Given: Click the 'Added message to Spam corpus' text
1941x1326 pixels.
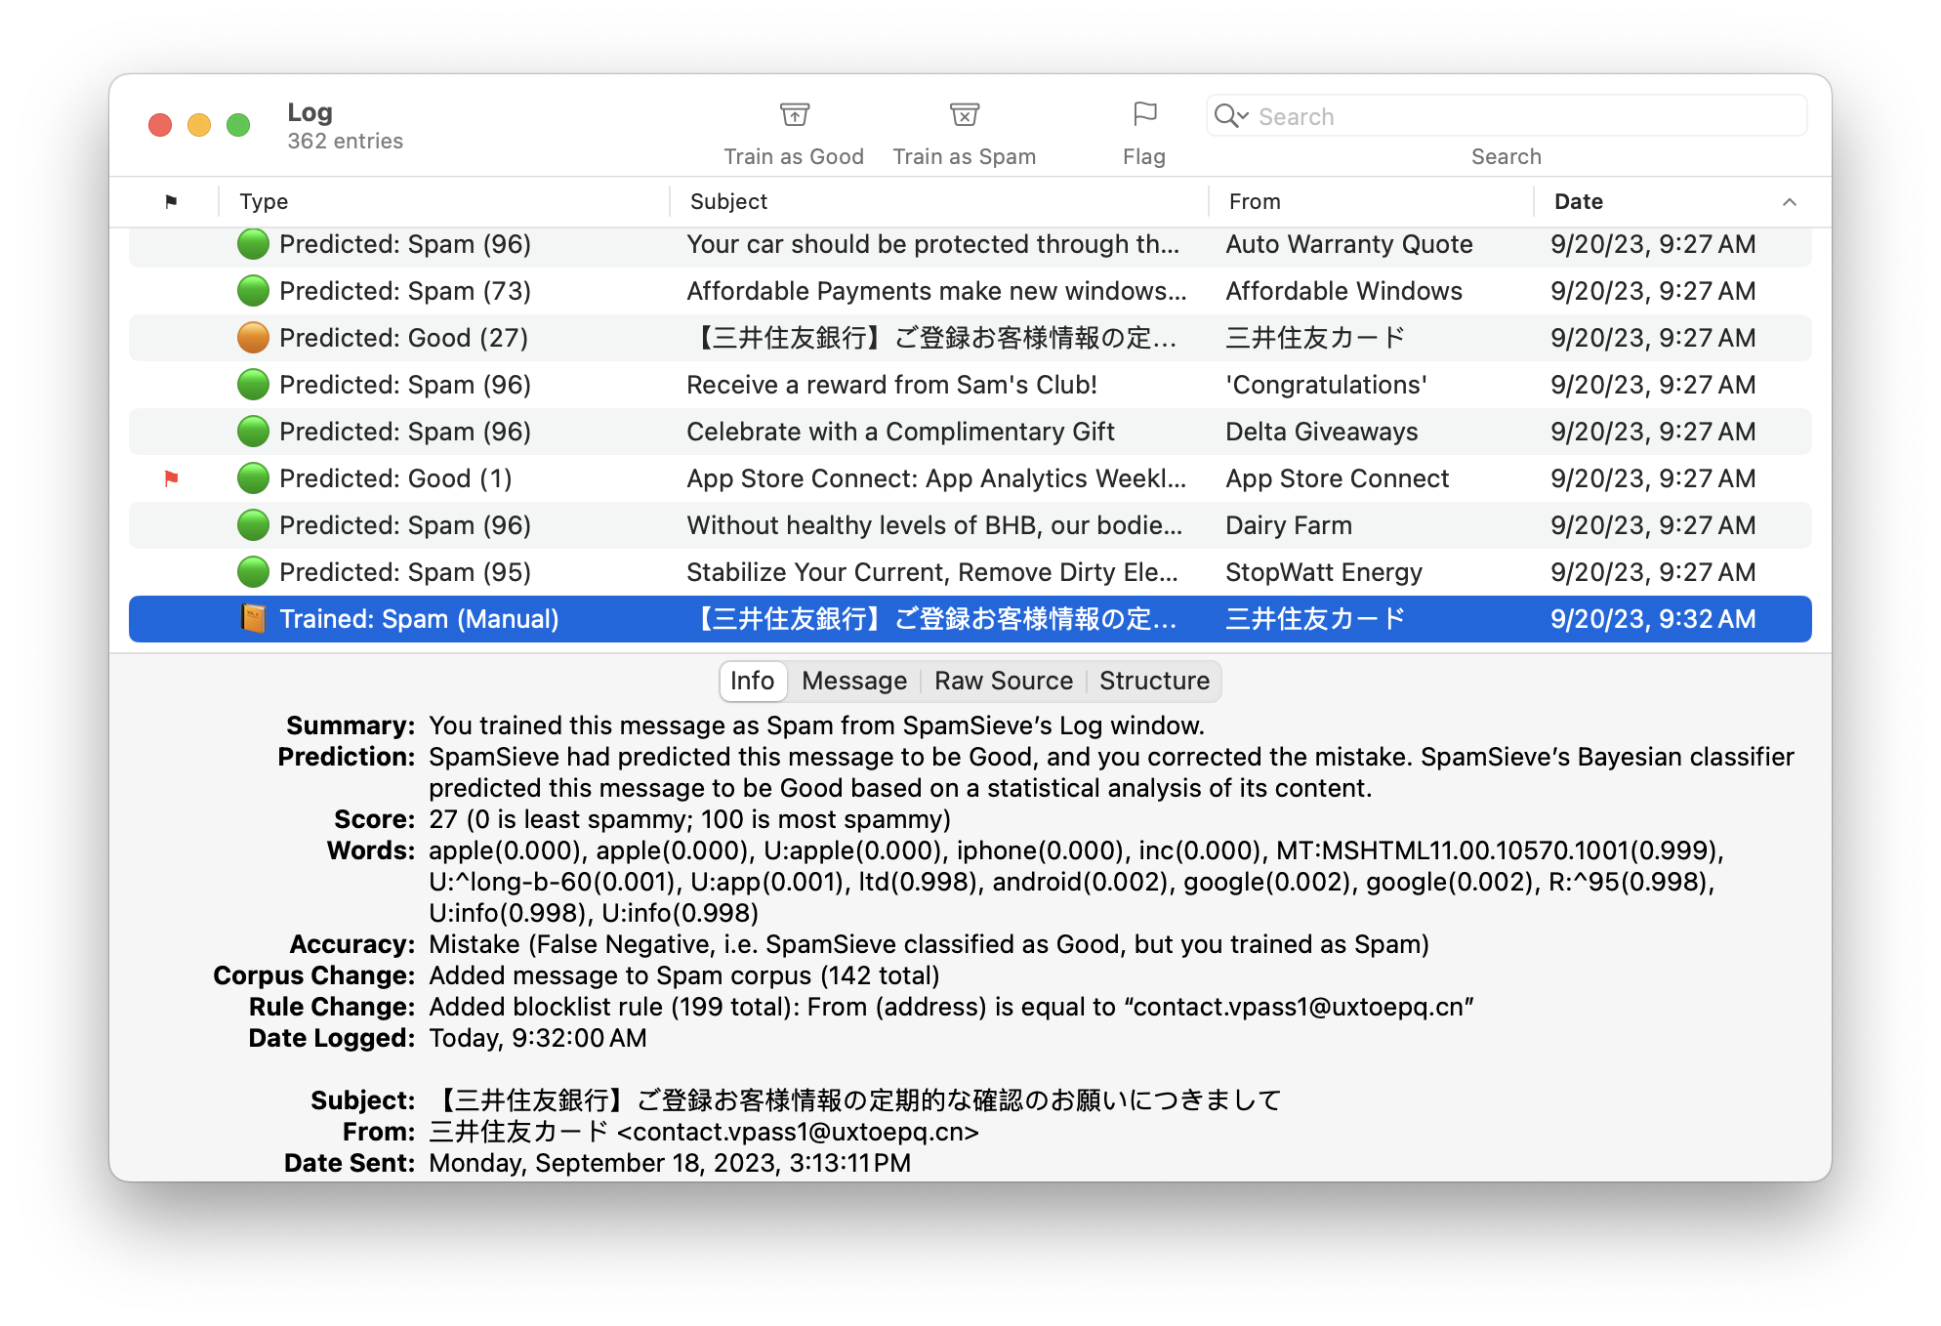Looking at the screenshot, I should tap(683, 975).
